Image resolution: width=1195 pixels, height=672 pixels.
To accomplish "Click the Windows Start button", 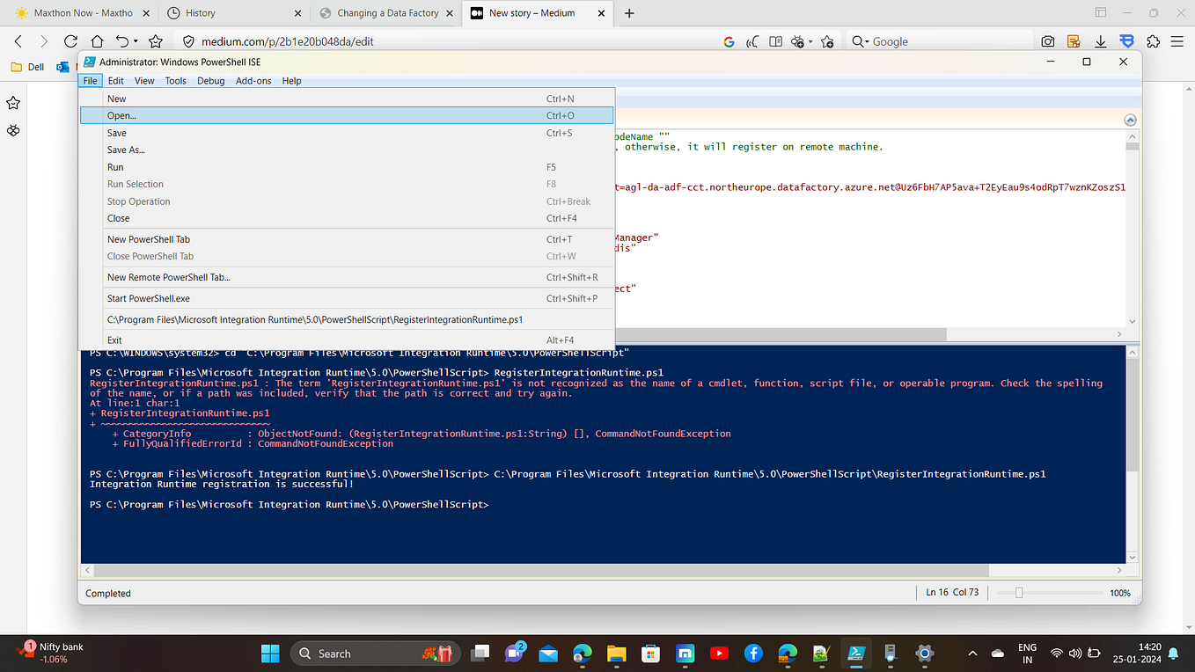I will click(x=270, y=654).
